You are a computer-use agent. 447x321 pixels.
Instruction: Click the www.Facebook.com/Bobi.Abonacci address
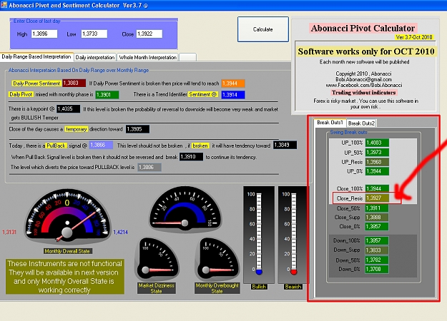click(364, 85)
